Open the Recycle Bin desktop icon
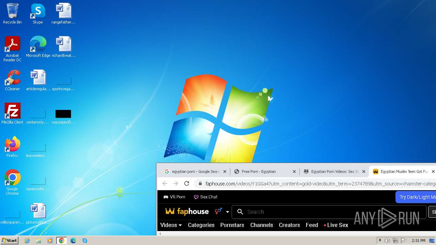The width and height of the screenshot is (436, 245). 12,14
